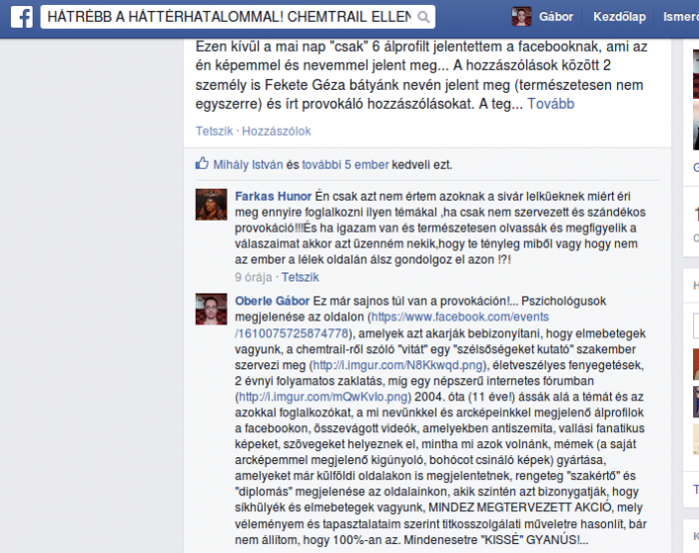The height and width of the screenshot is (553, 699).
Task: Open Ismerősök item in top navigation
Action: tap(681, 17)
